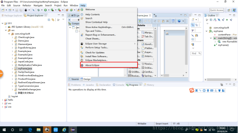Expand Eclipse User Storage submenu arrow
This screenshot has width=239, height=133.
coord(135,44)
